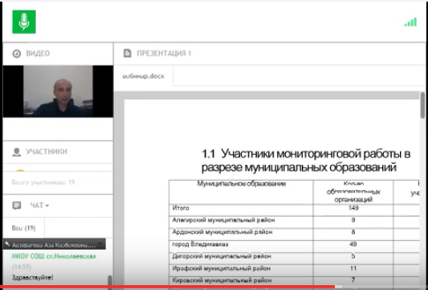Select the Все (19) chat tab

click(23, 227)
